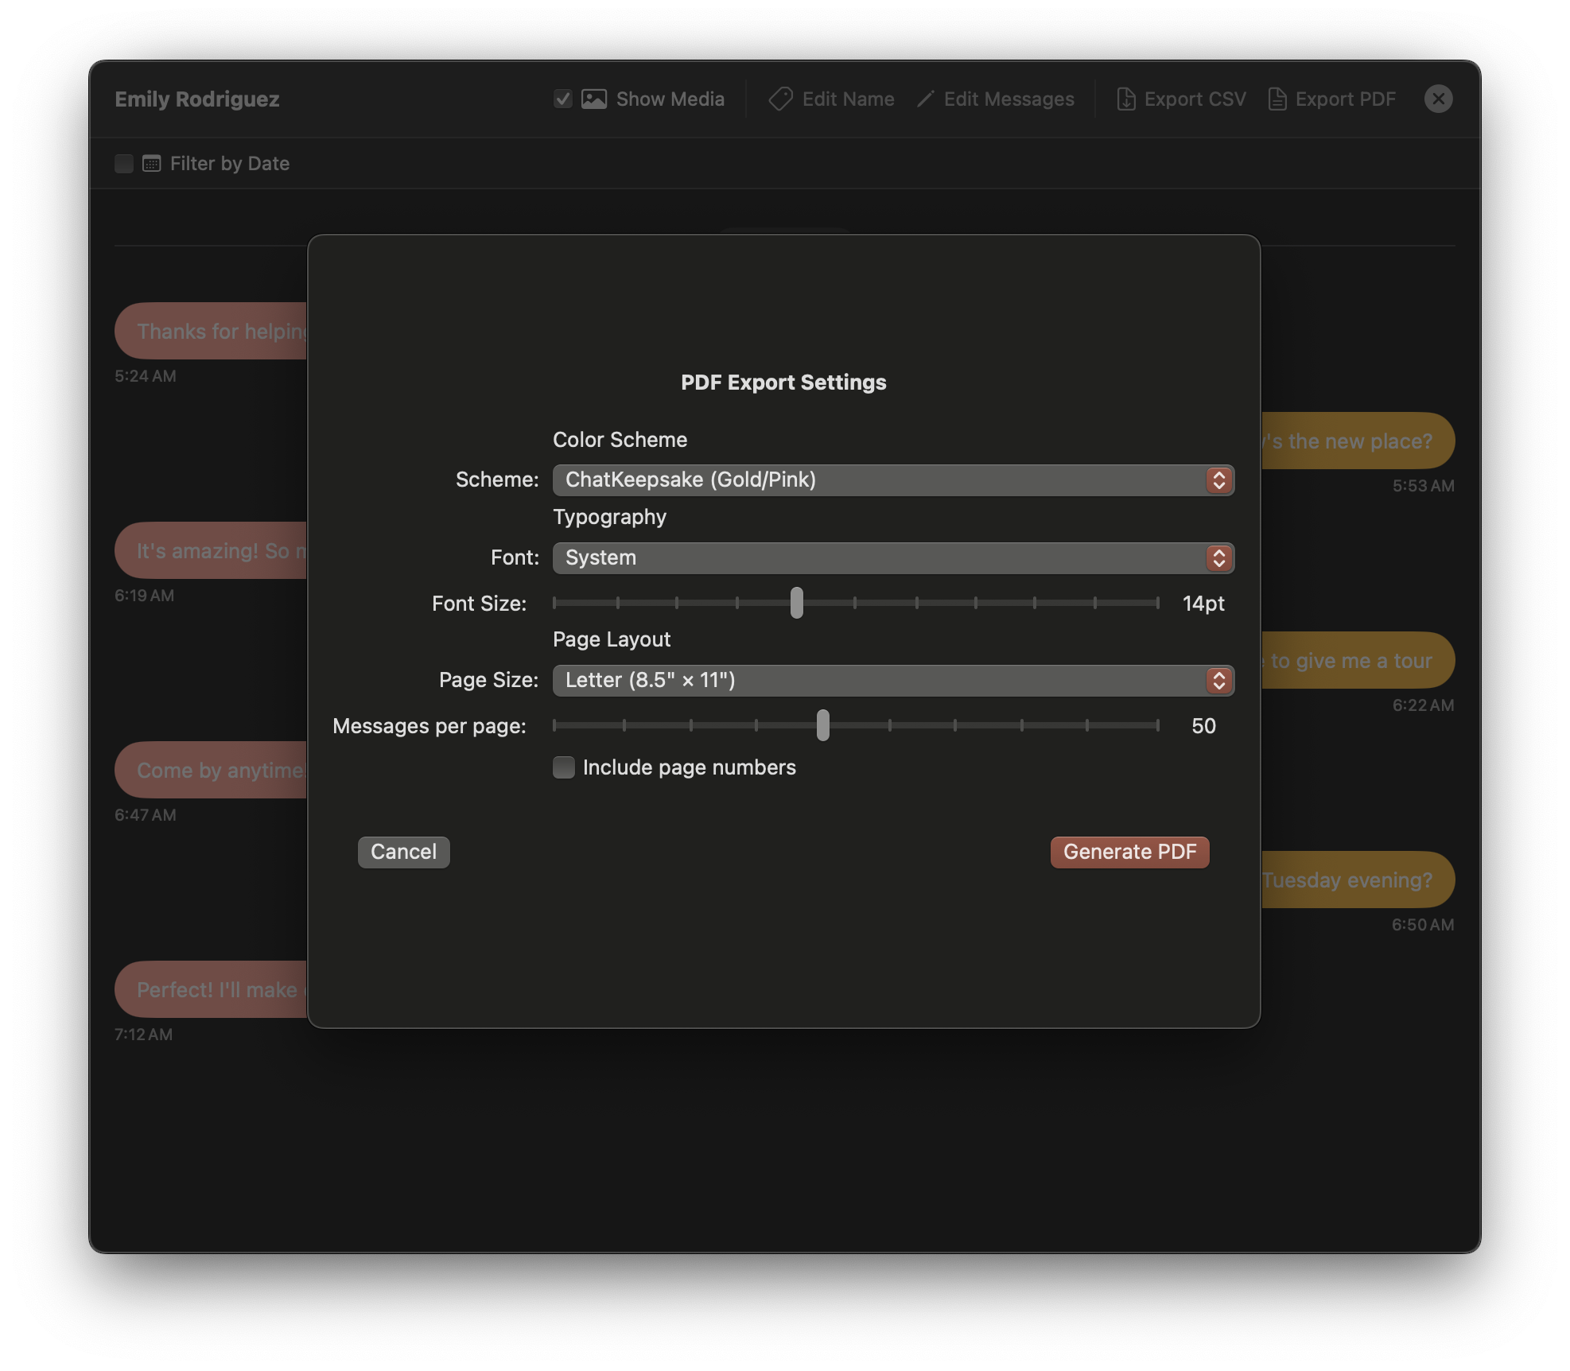Open the Scheme dropdown showing ChatKeepsake (Gold/Pink)
This screenshot has width=1570, height=1371.
click(x=892, y=480)
